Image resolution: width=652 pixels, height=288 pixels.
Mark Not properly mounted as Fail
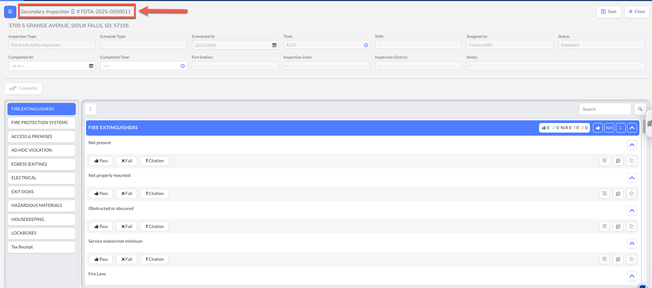click(x=127, y=194)
